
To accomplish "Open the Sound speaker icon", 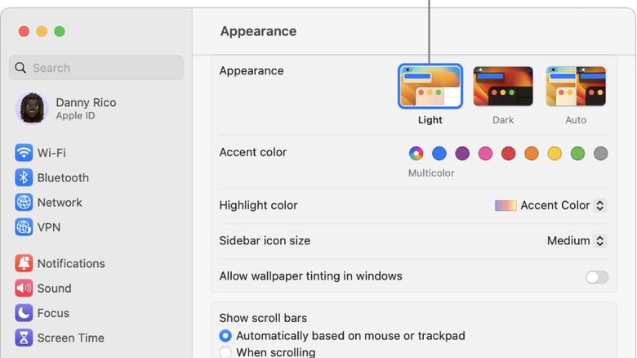I will 24,289.
